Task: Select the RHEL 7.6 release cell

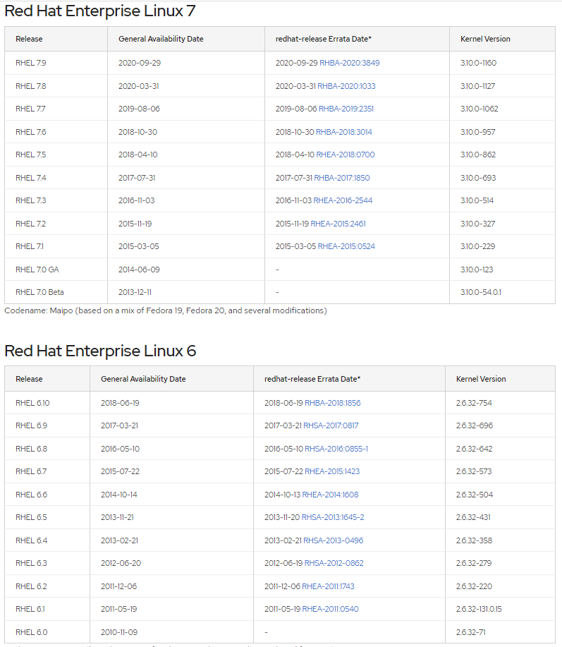Action: [56, 132]
